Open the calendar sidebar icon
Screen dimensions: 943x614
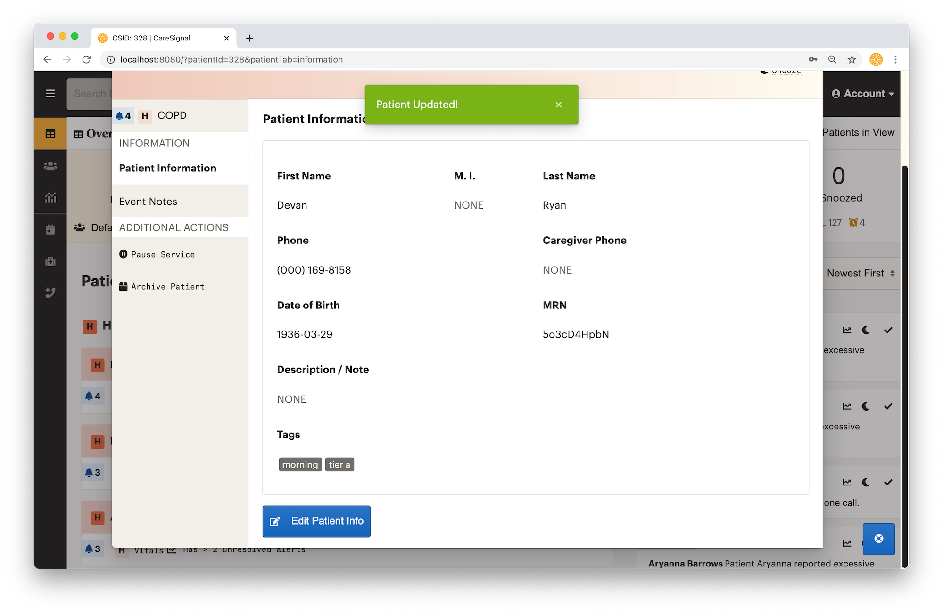pyautogui.click(x=50, y=229)
